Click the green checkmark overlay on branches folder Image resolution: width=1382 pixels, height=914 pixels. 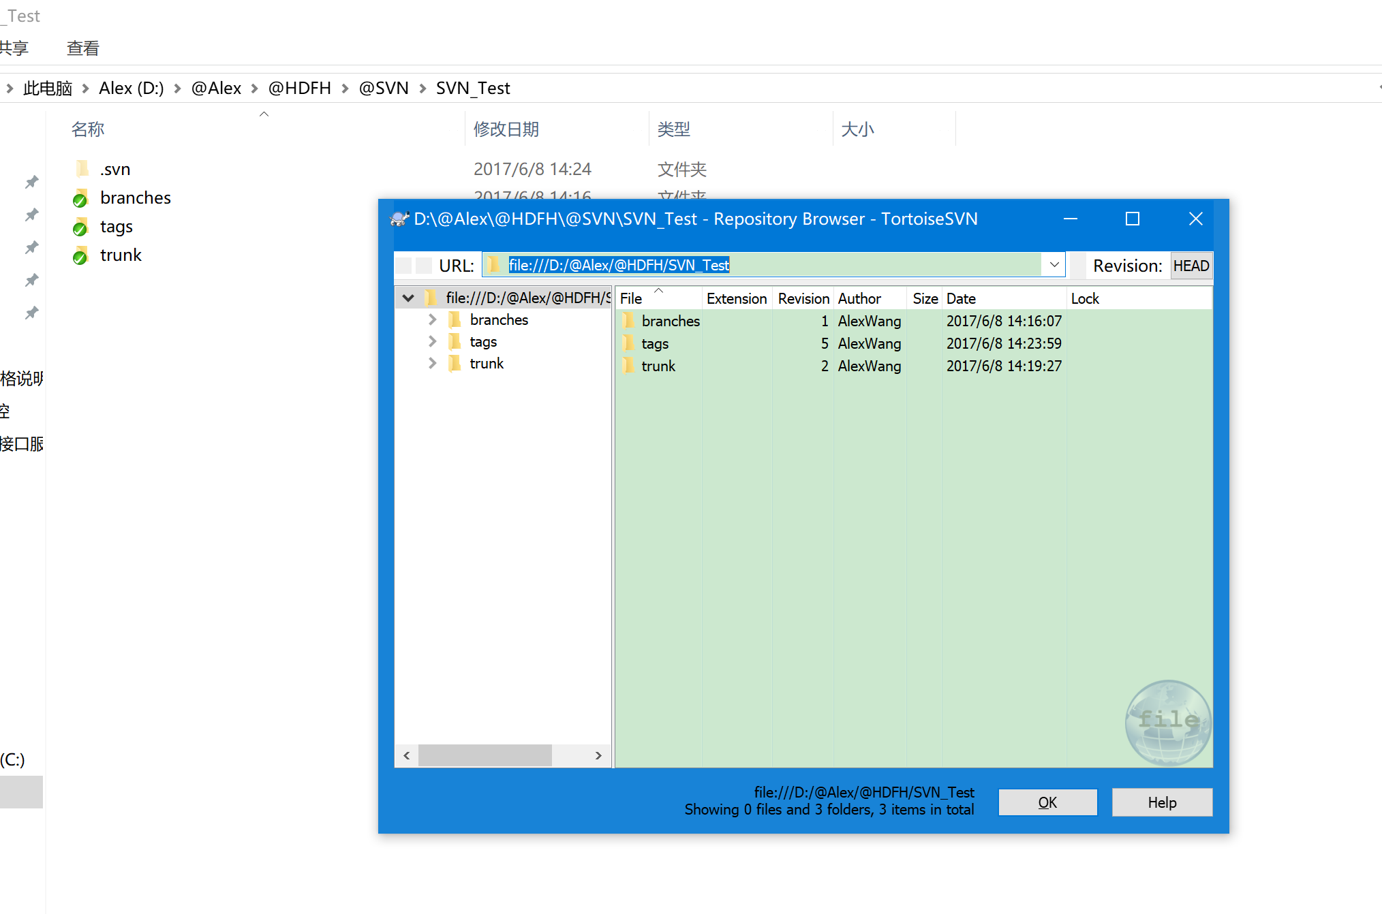coord(80,199)
